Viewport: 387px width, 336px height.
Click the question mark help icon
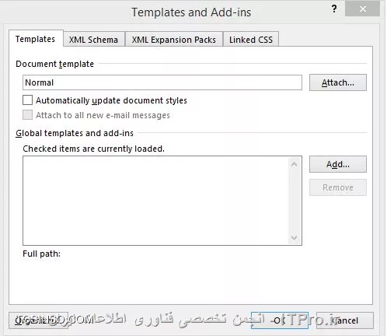coord(334,9)
